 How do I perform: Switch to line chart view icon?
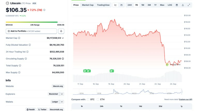click(x=116, y=5)
